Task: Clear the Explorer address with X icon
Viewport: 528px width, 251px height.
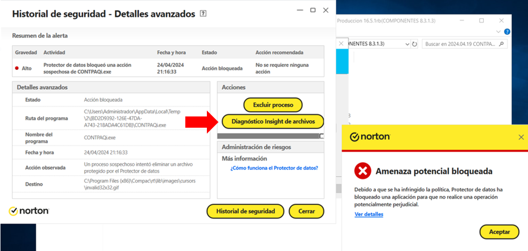Action: pyautogui.click(x=341, y=44)
